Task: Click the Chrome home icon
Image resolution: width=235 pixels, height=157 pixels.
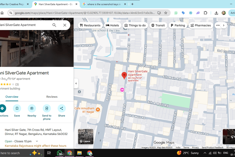Action: point(2,13)
